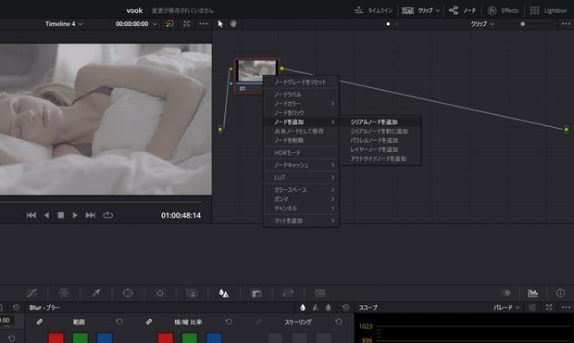This screenshot has width=574, height=343.
Task: Toggle loop playback
Action: 107,215
